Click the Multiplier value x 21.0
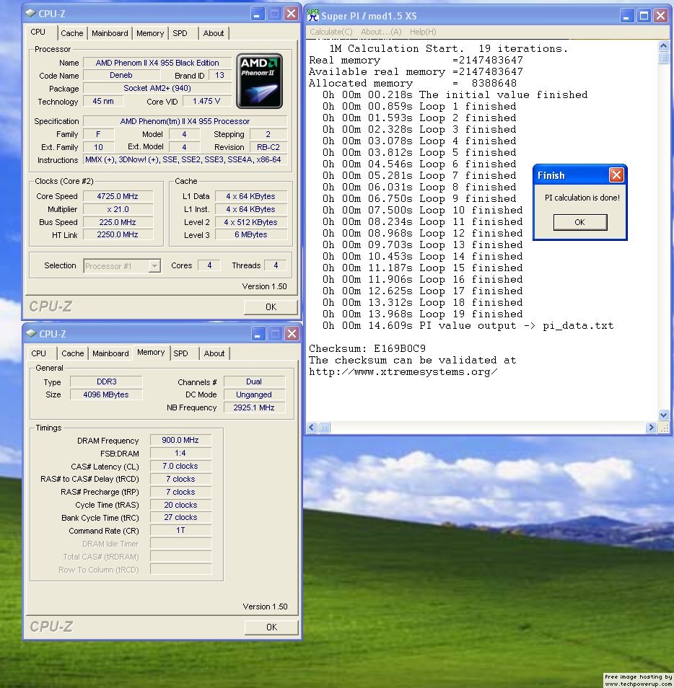 [118, 209]
